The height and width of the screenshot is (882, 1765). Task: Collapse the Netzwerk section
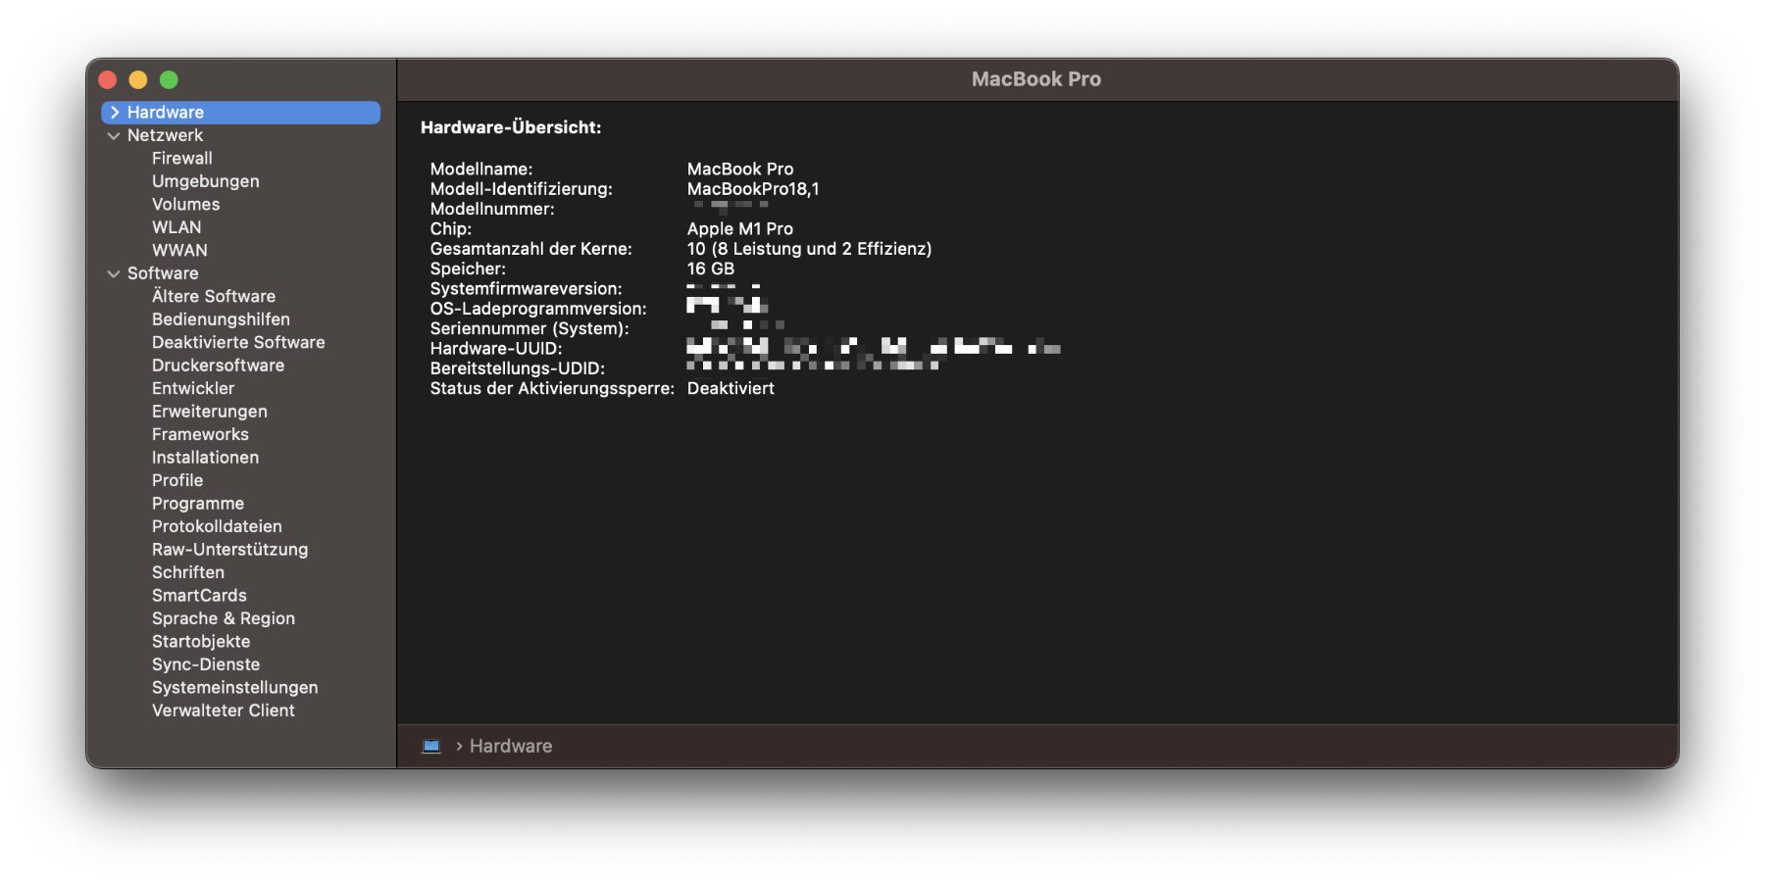[113, 135]
